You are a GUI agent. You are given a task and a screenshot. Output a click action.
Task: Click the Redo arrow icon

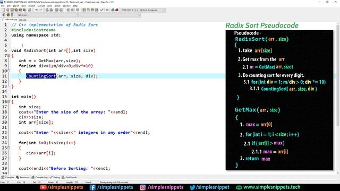coord(40,10)
